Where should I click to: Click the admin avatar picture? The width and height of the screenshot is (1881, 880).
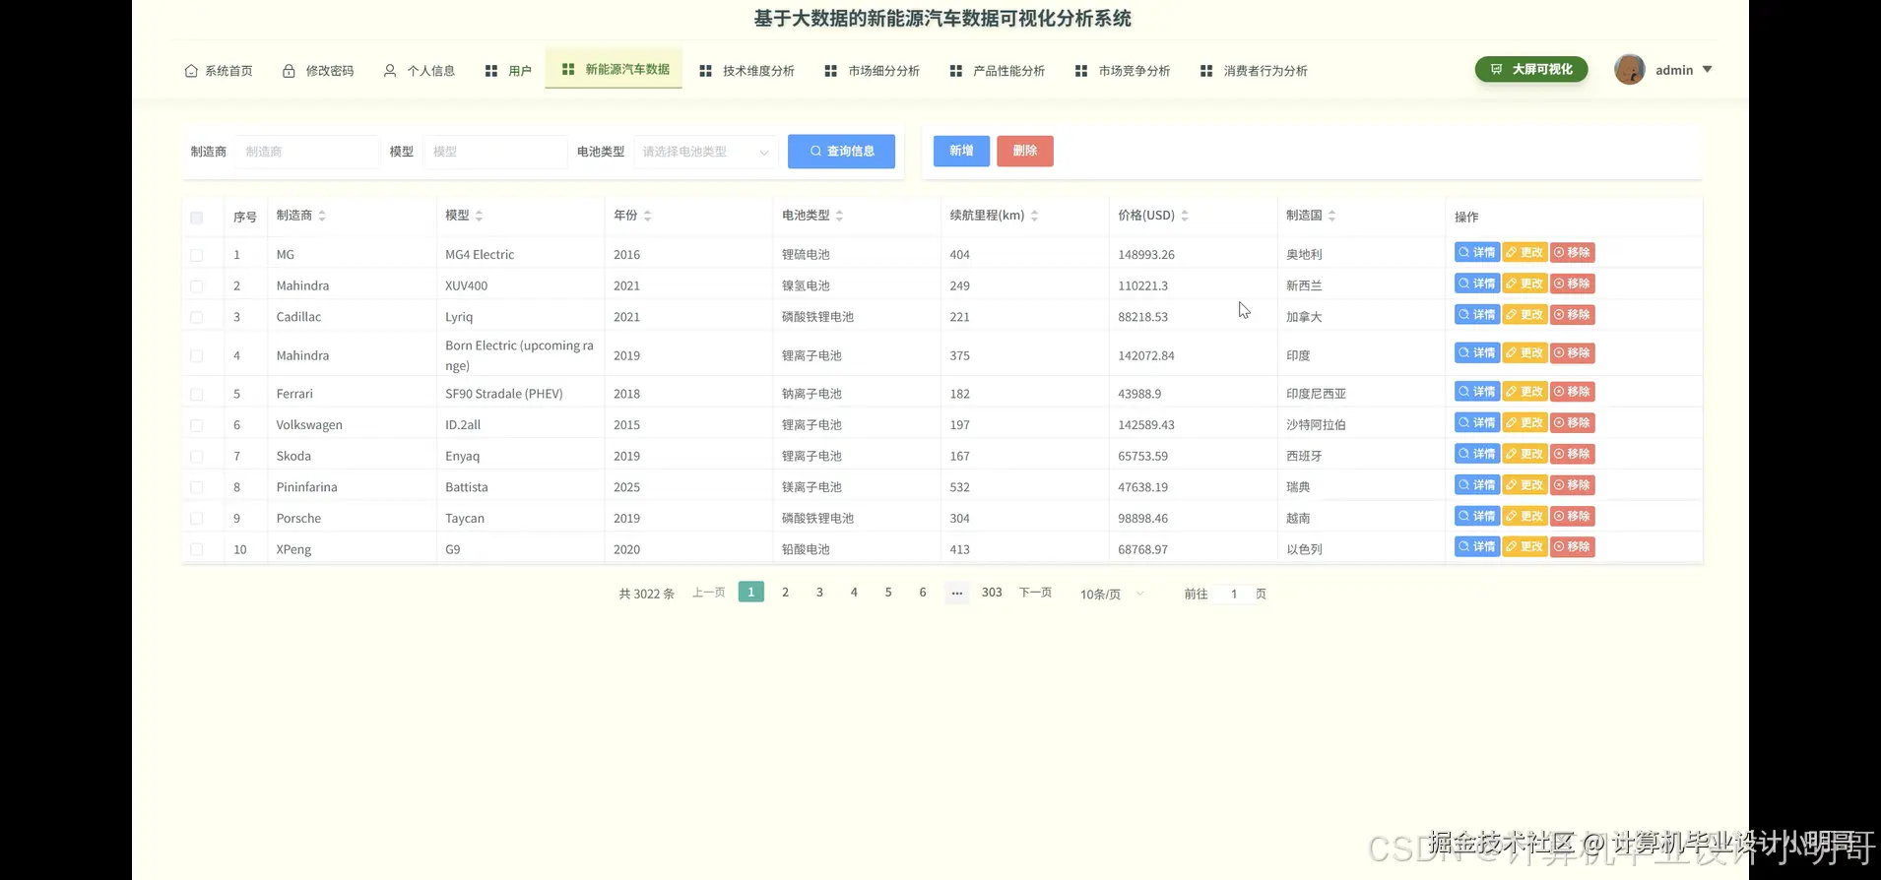[1630, 69]
